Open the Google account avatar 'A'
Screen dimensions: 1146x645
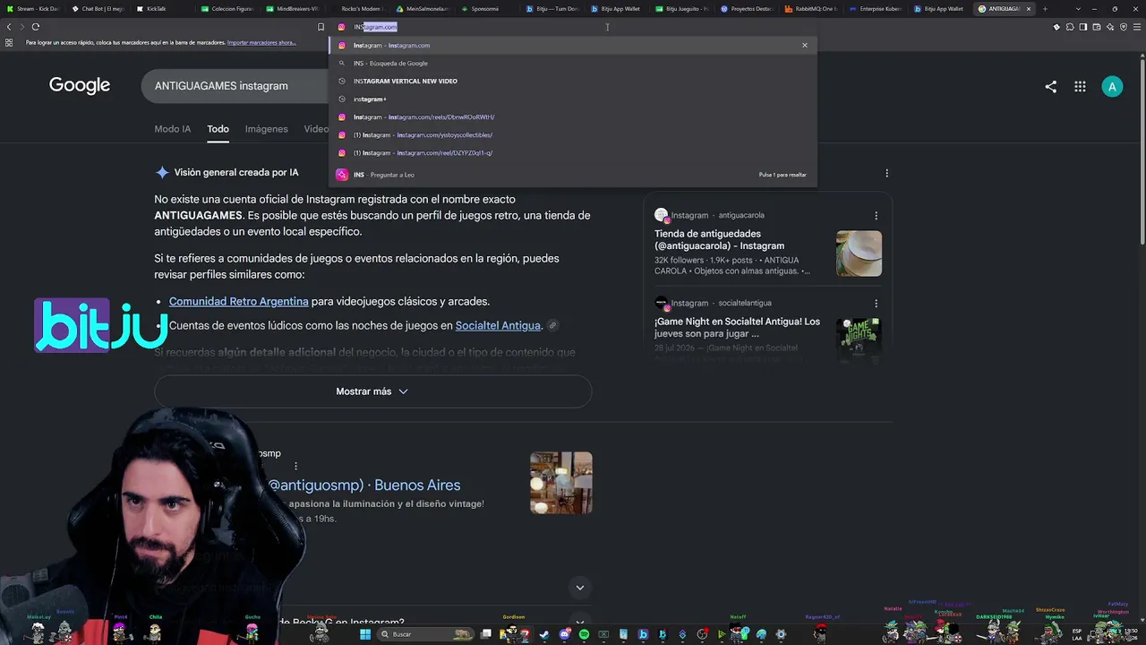(x=1112, y=87)
